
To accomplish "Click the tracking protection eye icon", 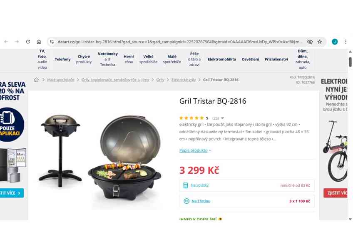I will point(310,42).
